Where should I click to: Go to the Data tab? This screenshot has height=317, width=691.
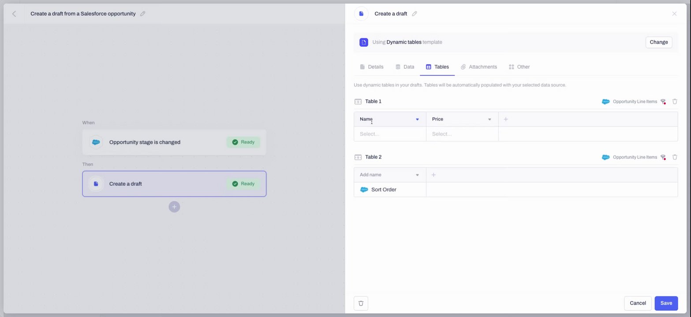click(x=404, y=67)
